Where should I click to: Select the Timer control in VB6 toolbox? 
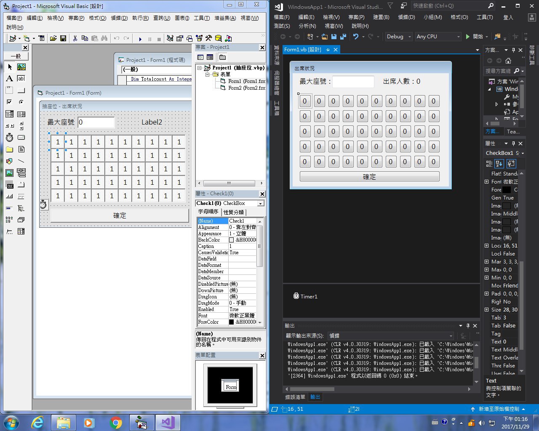click(9, 138)
